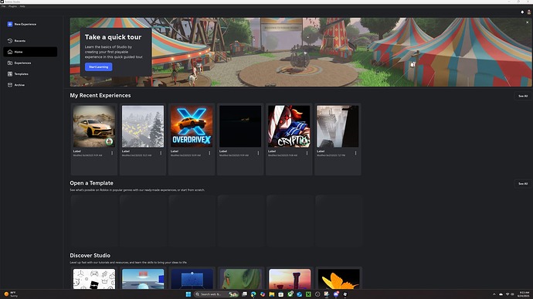The height and width of the screenshot is (299, 533).
Task: Open the yellow SUV experience thumbnail
Action: 94,126
